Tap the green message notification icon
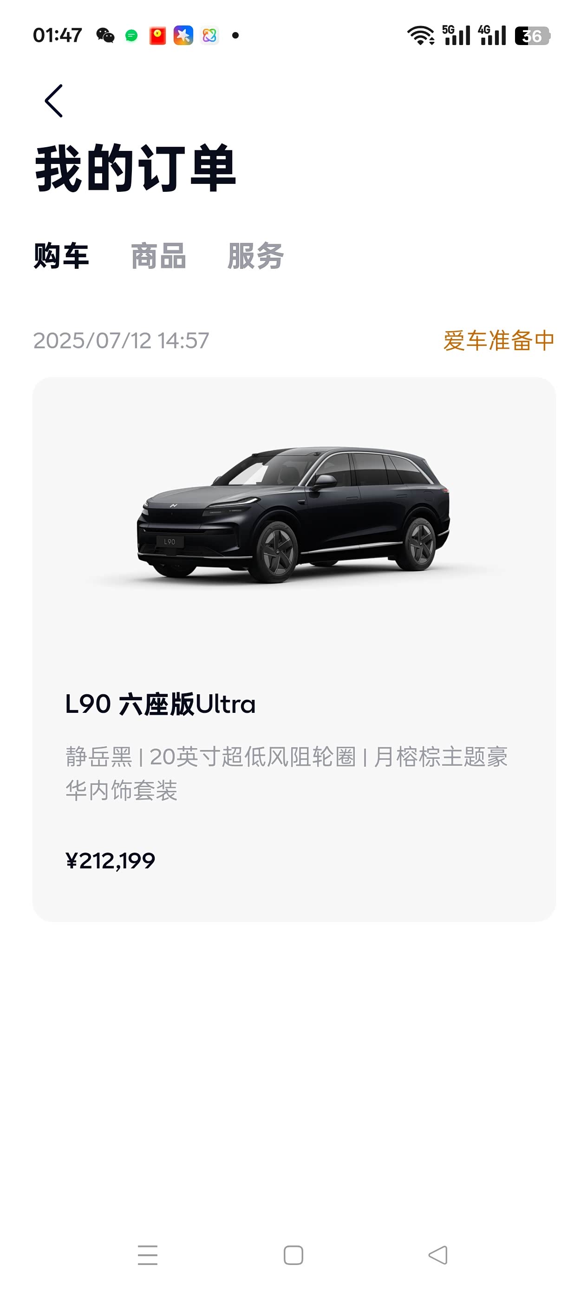 point(131,36)
